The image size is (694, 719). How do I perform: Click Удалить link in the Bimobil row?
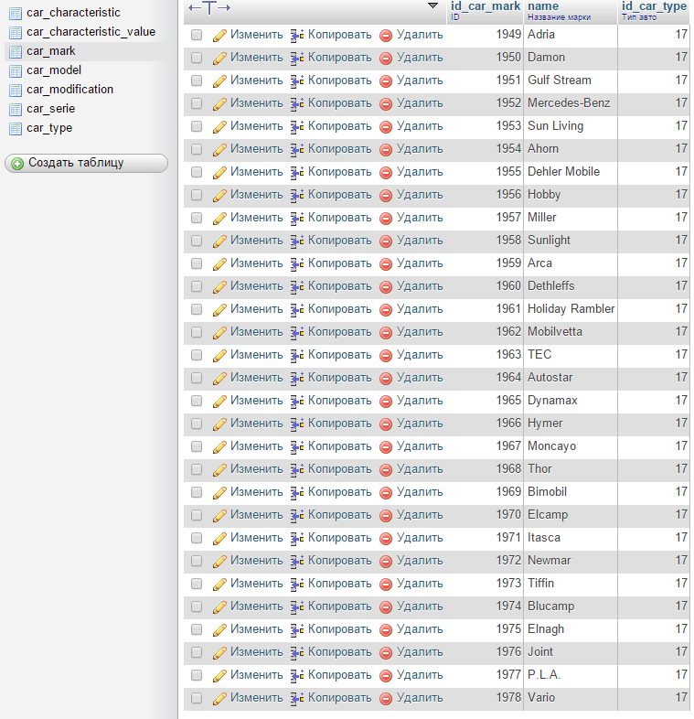click(420, 492)
